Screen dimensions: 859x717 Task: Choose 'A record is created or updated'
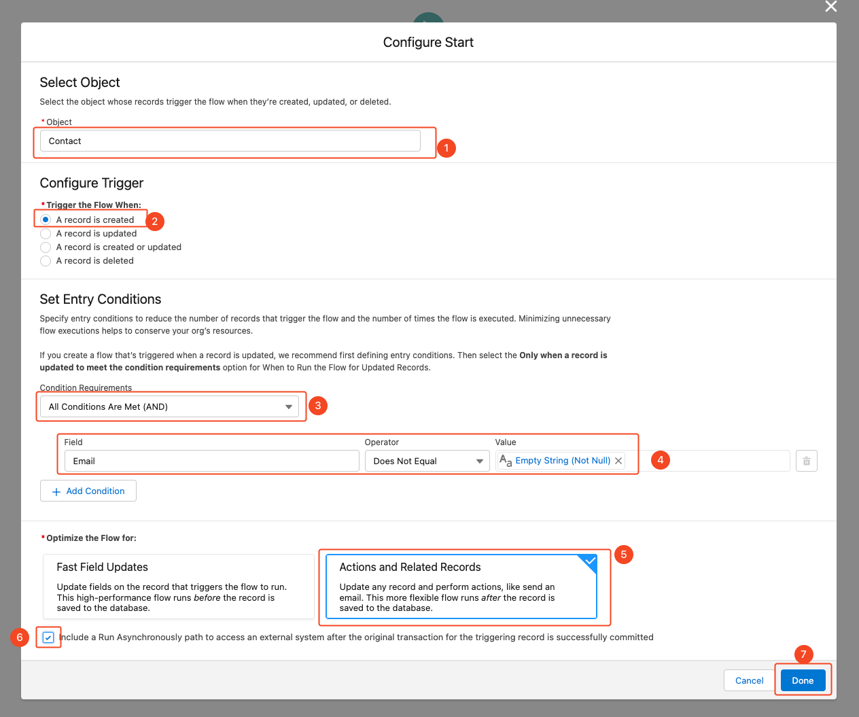pos(46,247)
